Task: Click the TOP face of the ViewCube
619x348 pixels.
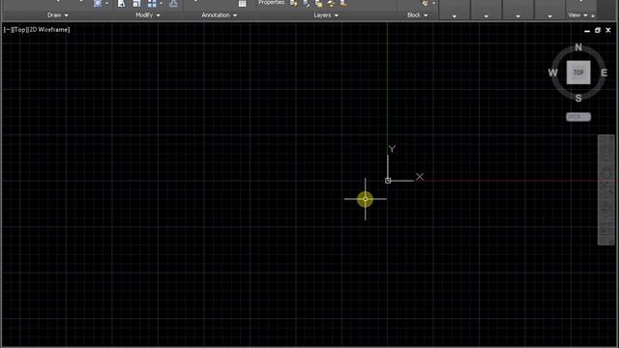Action: (x=578, y=72)
